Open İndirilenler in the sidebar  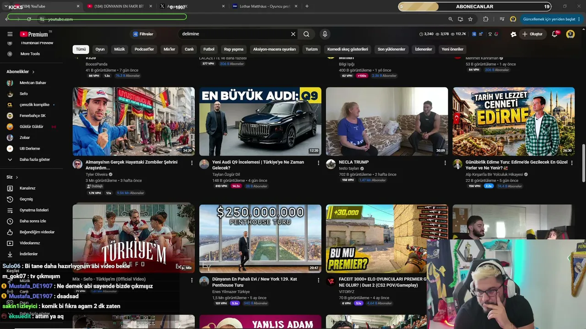(28, 254)
